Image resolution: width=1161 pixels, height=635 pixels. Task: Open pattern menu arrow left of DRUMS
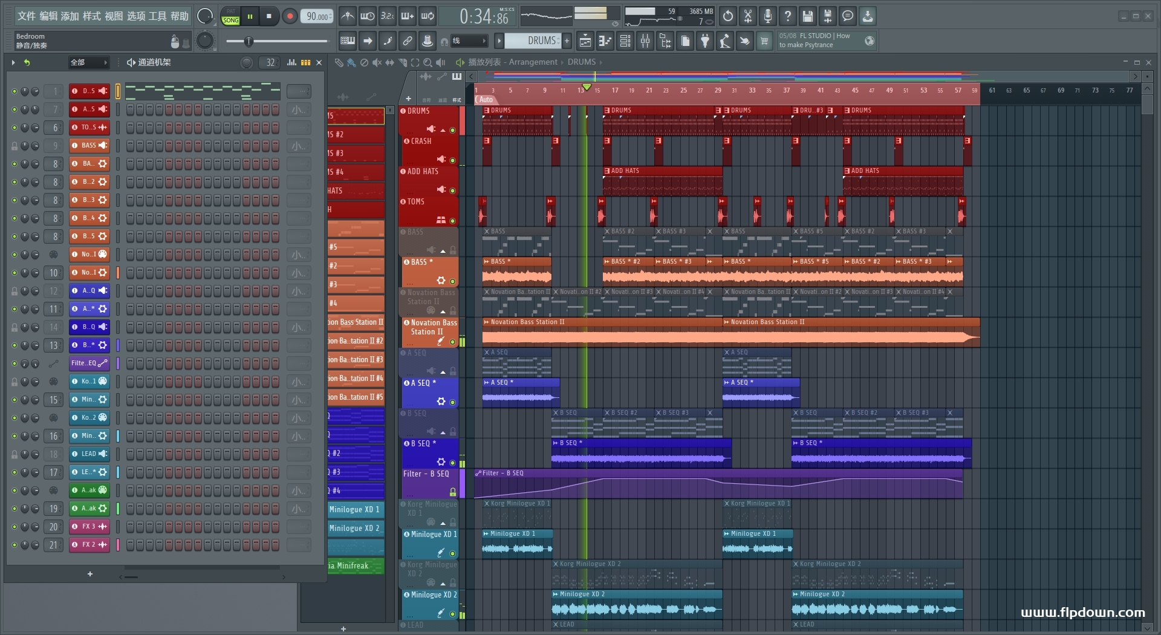coord(499,41)
